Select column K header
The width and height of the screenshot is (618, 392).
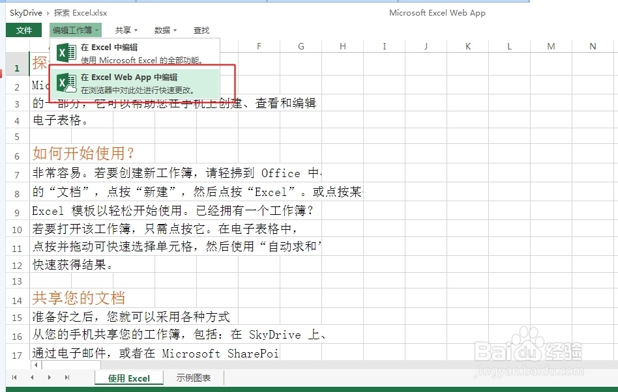point(468,46)
